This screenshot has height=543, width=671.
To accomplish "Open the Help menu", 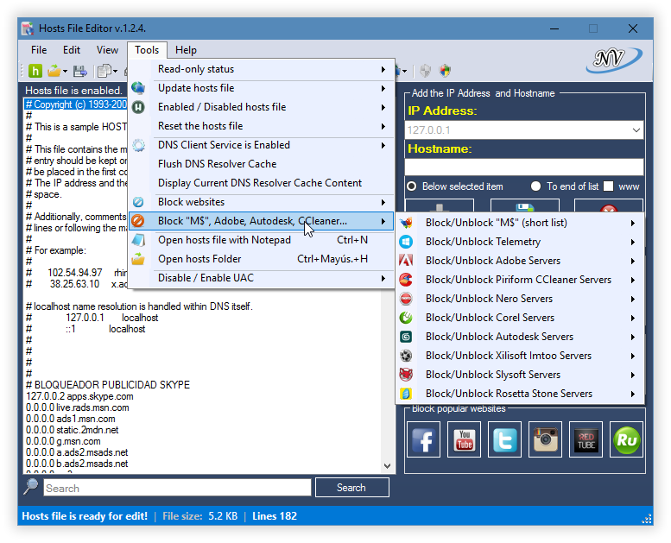I will [x=186, y=50].
